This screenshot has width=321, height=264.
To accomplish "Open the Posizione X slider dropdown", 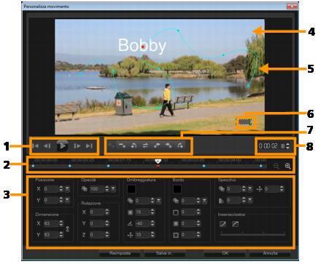I will [x=67, y=189].
